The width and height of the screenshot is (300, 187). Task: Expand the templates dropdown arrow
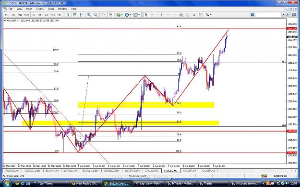139,15
